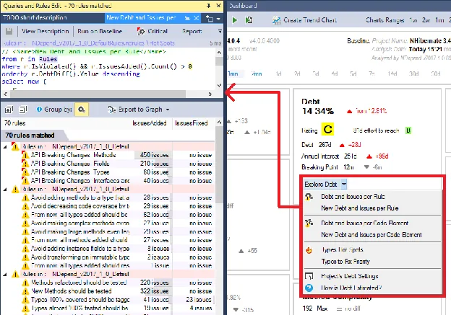This screenshot has width=451, height=315.
Task: Click the Project's Debt Settings icon
Action: [x=309, y=276]
